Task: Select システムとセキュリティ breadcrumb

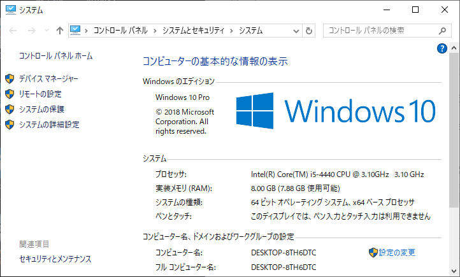Action: (x=193, y=31)
